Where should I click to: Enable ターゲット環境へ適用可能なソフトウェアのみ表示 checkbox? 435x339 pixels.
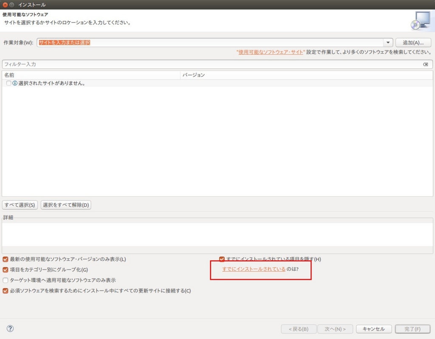(x=5, y=280)
